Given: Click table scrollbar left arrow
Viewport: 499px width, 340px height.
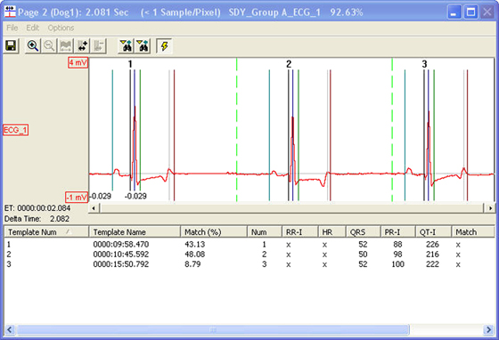Looking at the screenshot, I should (x=10, y=329).
